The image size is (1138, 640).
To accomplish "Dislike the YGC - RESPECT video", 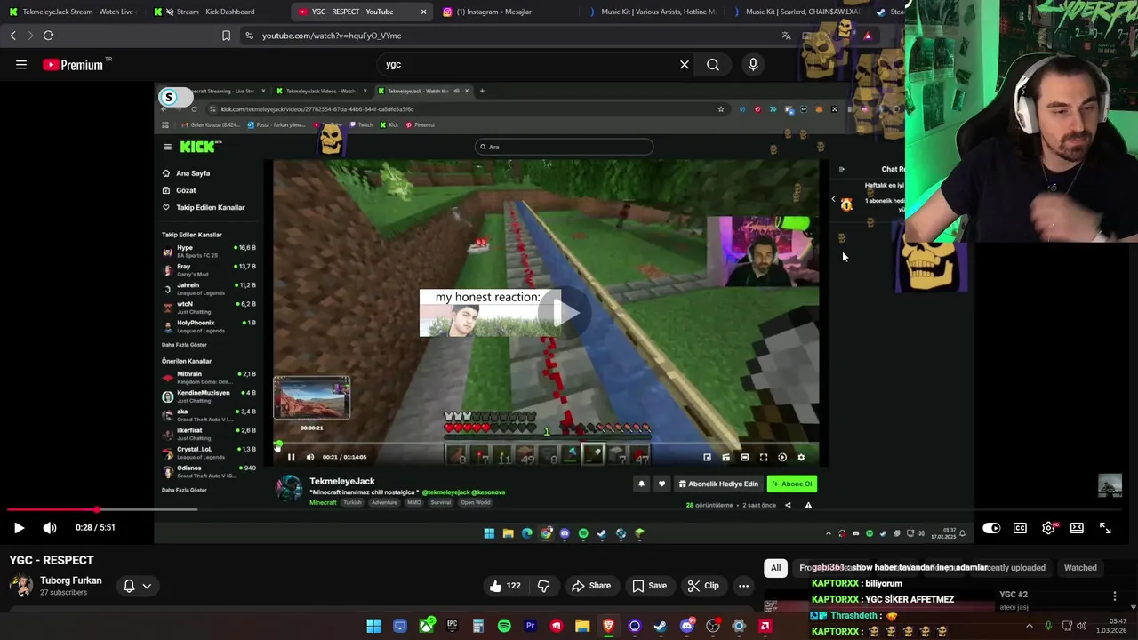I will (544, 586).
